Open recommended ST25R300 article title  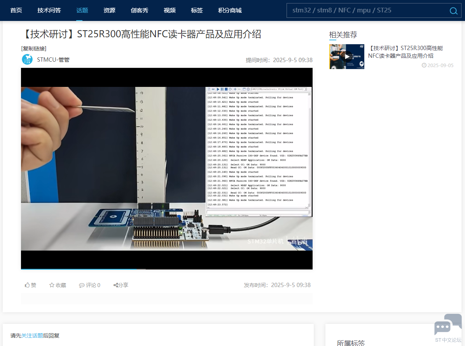(x=406, y=52)
